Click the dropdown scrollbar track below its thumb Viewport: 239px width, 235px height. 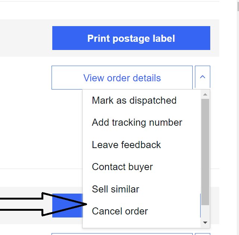(205, 213)
